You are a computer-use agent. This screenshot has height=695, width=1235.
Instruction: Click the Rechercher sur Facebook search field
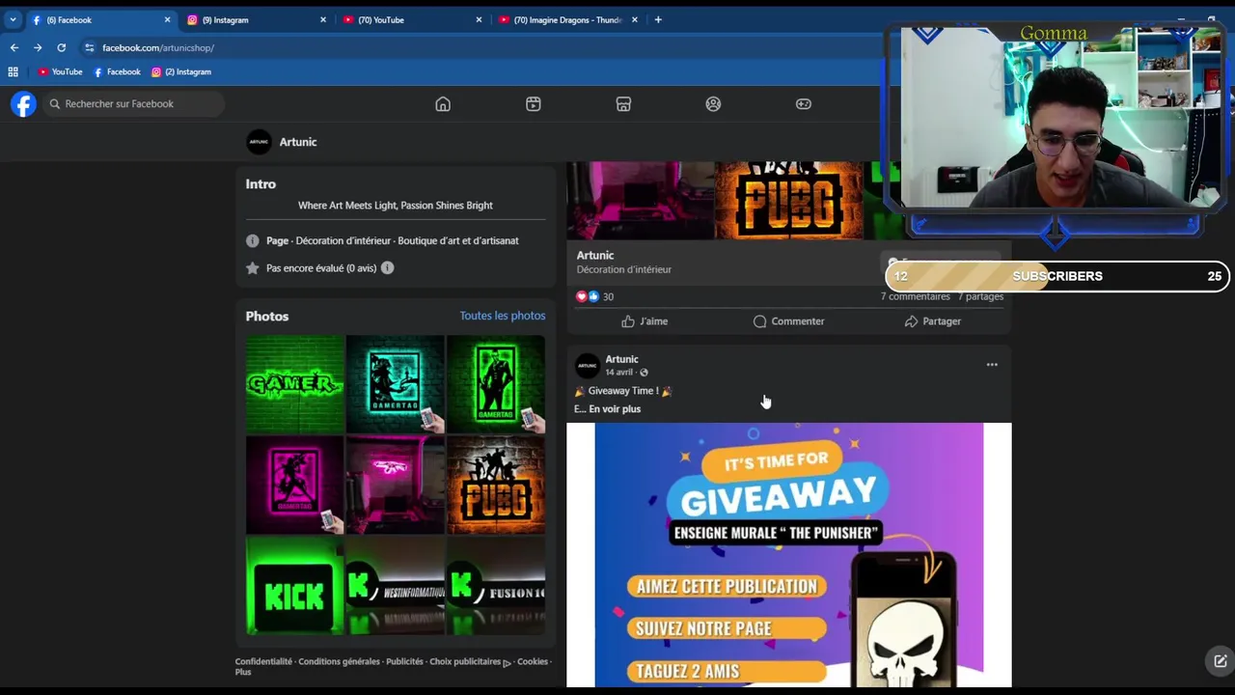tap(133, 103)
